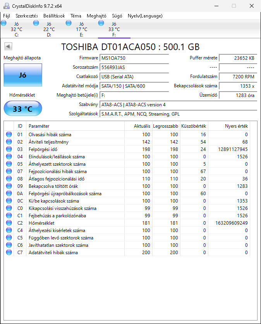
Task: Click the status orb of row C7 Adatátviteli hibák
Action: [9, 252]
